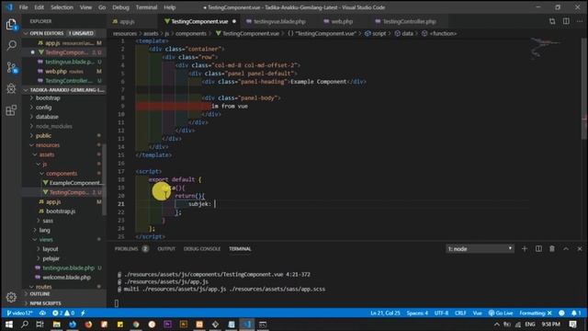Open the Terminal menu

pyautogui.click(x=146, y=7)
